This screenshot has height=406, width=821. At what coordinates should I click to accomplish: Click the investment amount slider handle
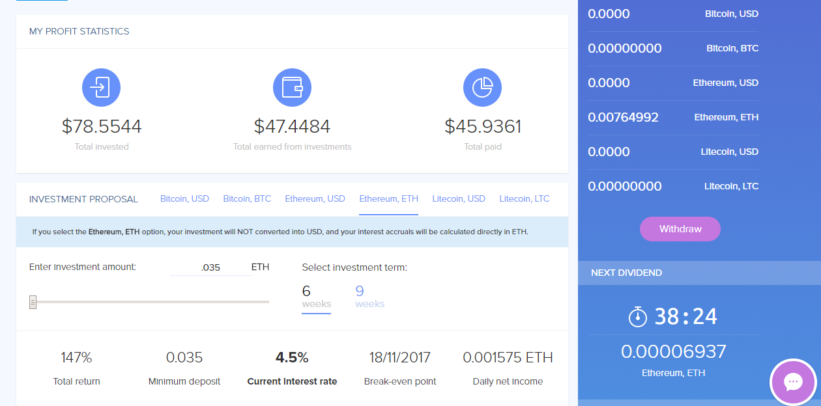click(x=33, y=302)
